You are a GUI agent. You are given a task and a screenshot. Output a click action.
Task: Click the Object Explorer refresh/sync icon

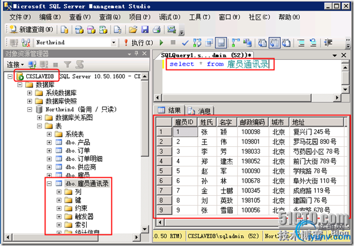[79, 65]
